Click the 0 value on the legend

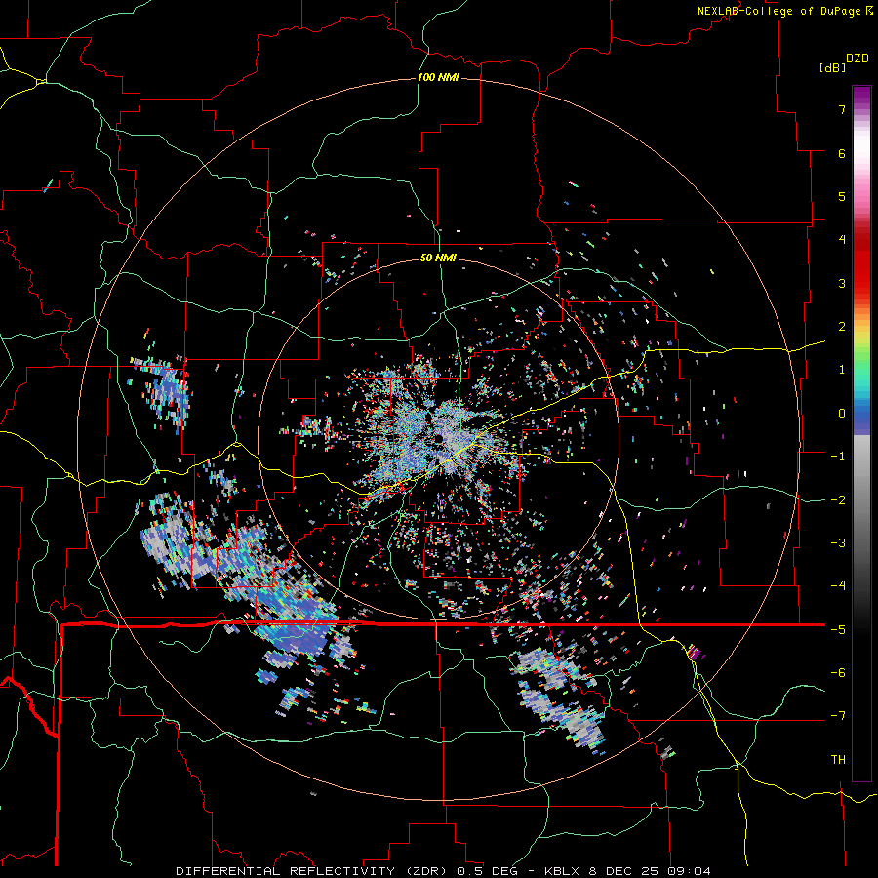(842, 414)
